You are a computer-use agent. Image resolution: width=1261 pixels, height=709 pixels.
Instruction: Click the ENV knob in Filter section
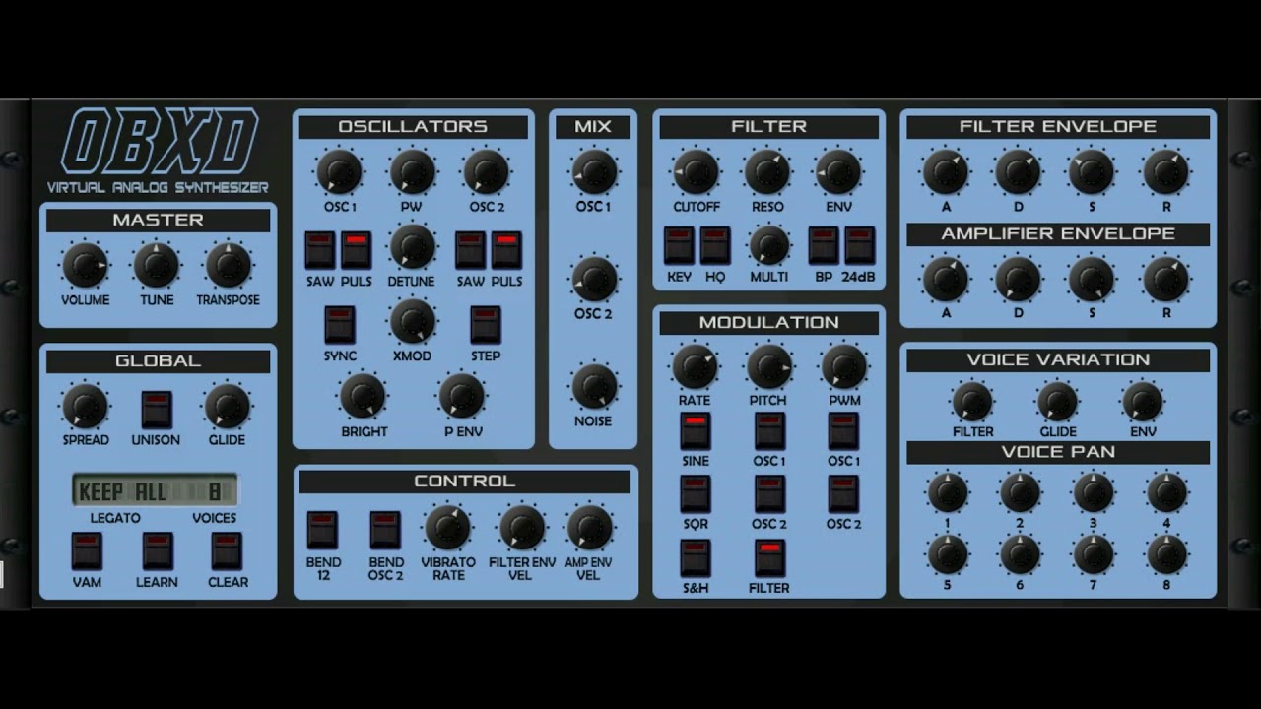[x=838, y=172]
